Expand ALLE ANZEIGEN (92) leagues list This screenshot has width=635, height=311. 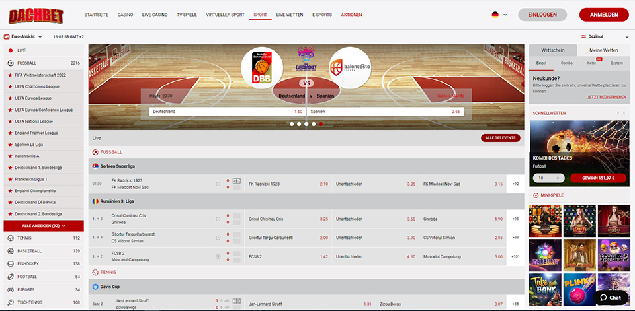(x=44, y=226)
